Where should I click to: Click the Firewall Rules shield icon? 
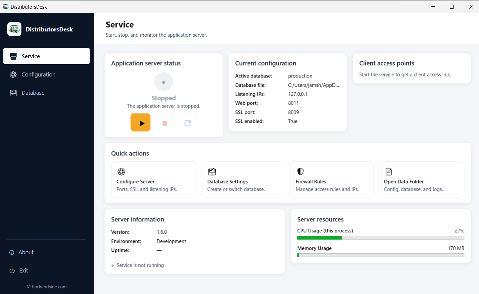click(x=300, y=171)
